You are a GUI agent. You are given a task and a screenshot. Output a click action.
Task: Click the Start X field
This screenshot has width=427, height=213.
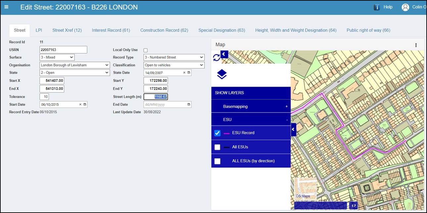(x=52, y=81)
